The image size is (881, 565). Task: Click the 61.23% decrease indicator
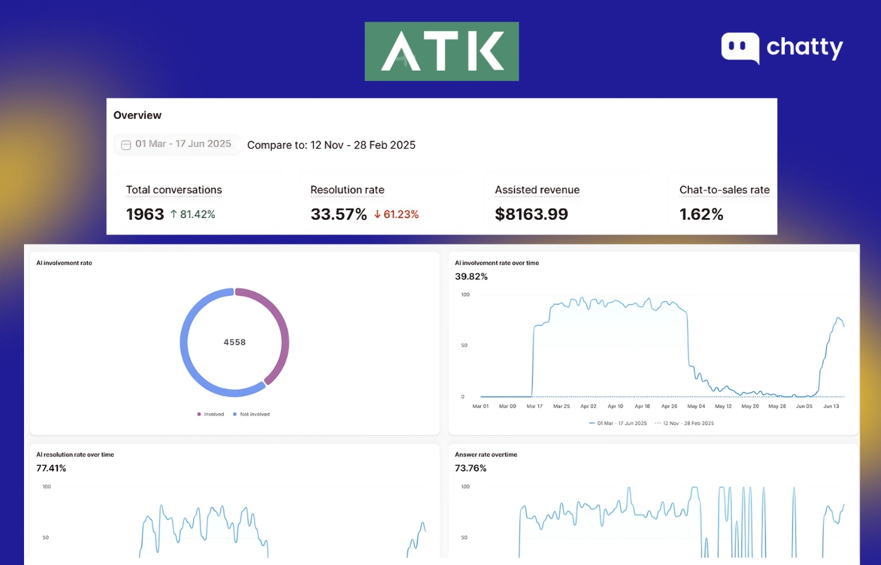point(396,214)
